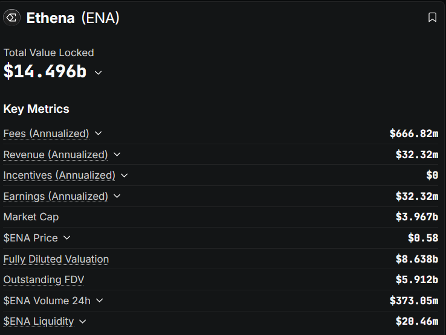Image resolution: width=446 pixels, height=335 pixels.
Task: Expand the Total Value Locked chevron
Action: [x=99, y=72]
